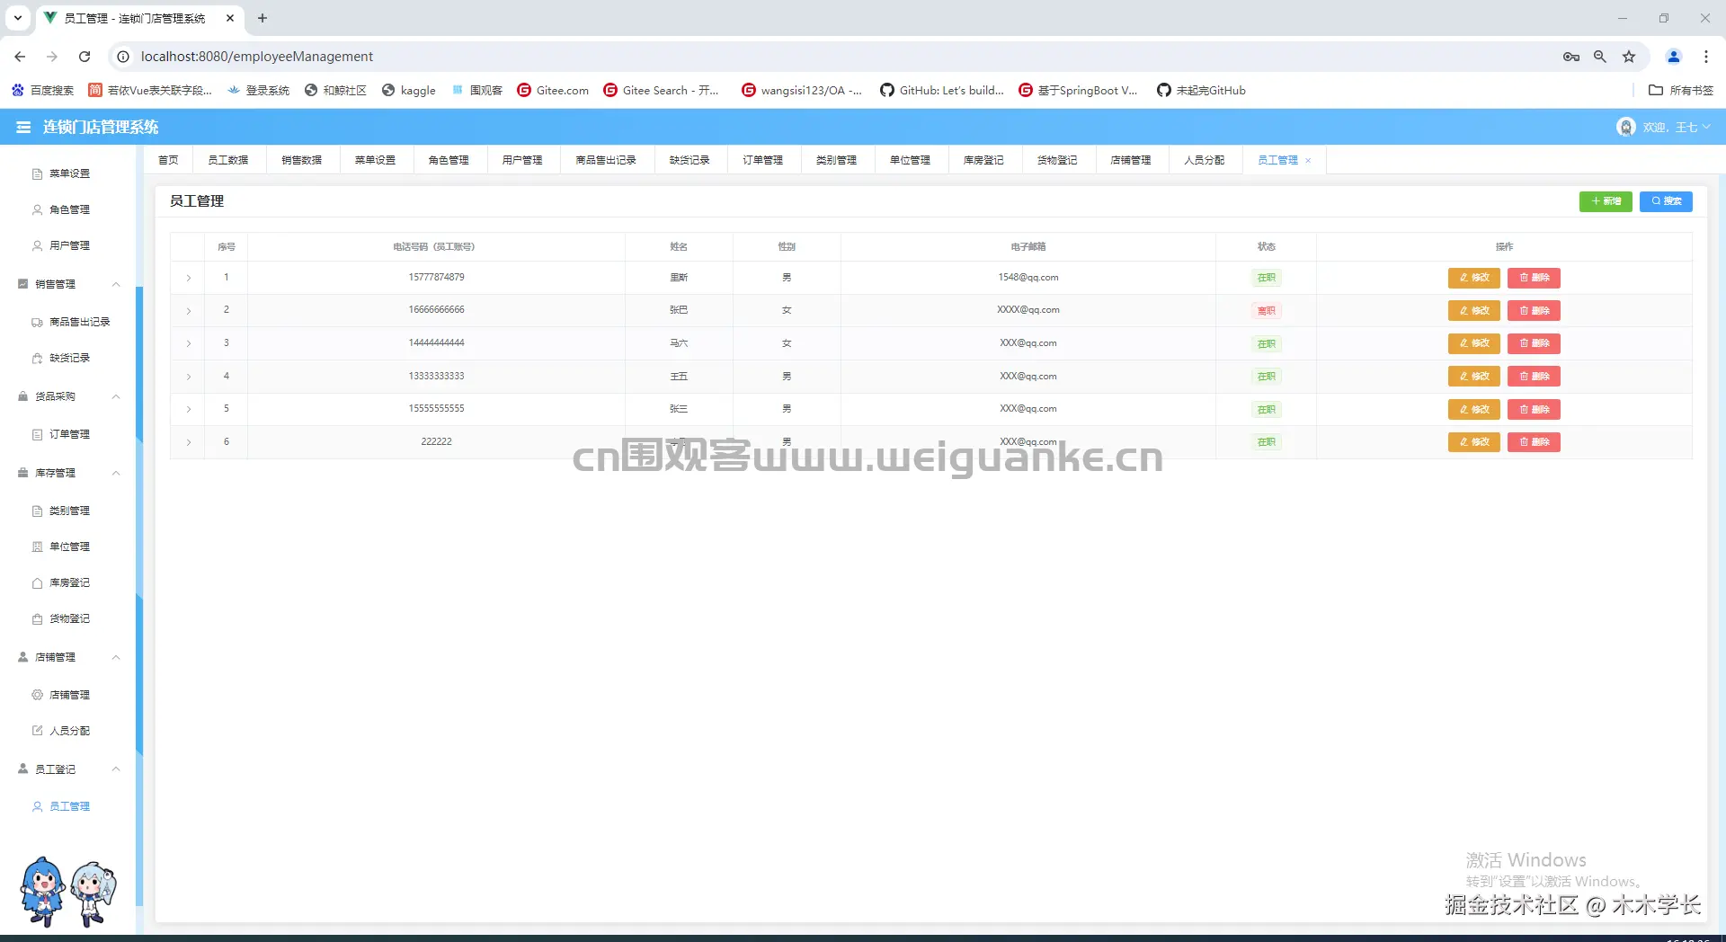Expand the row with phone 13333333333
The width and height of the screenshot is (1726, 942).
click(189, 377)
